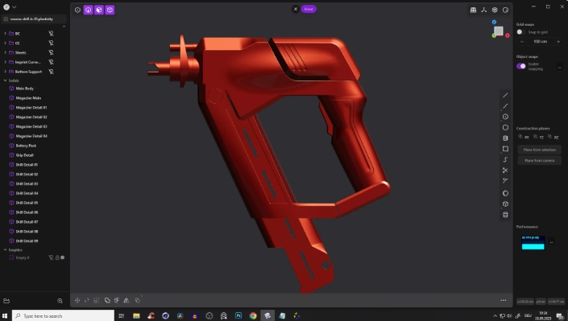
Task: Lock the Empty 0 item
Action: click(57, 257)
